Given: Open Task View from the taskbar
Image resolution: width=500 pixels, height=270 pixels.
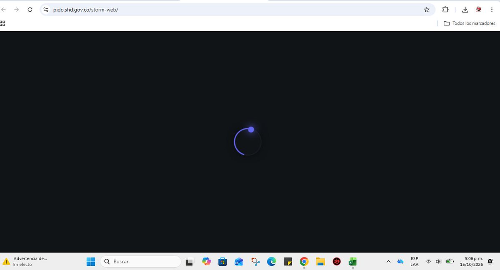Looking at the screenshot, I should click(x=190, y=262).
